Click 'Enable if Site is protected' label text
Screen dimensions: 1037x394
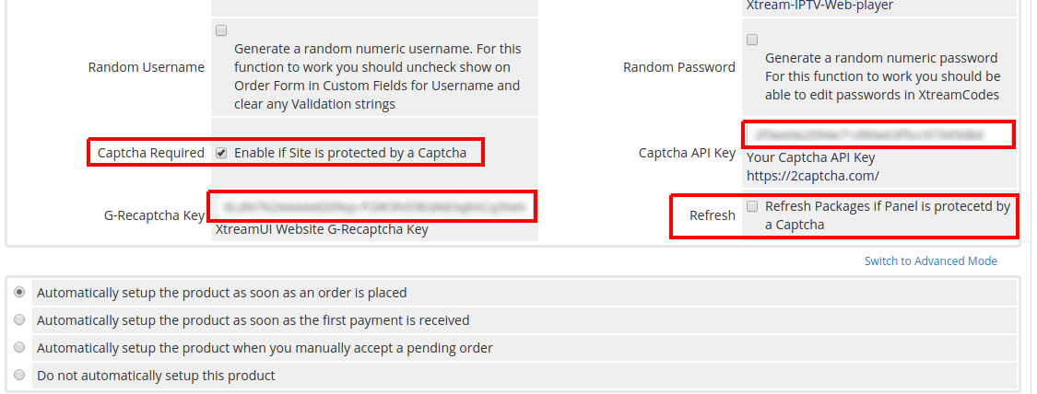tap(350, 153)
